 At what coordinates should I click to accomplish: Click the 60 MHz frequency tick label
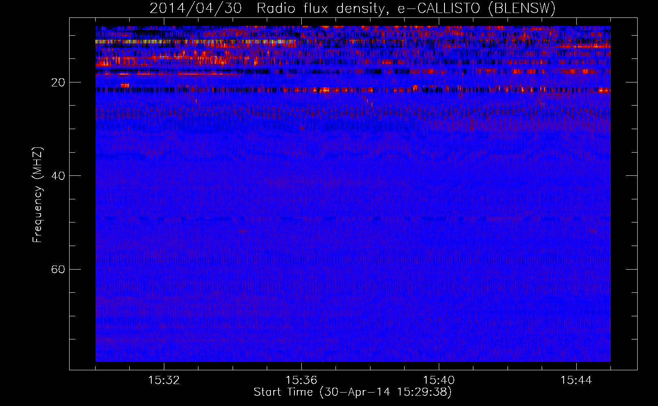click(x=58, y=269)
